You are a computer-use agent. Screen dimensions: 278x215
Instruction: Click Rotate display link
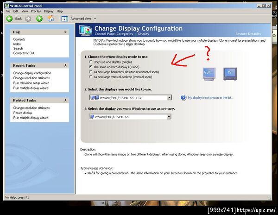pos(23,113)
